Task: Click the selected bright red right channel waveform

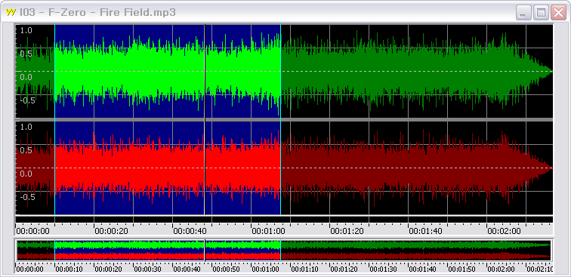Action: 168,168
